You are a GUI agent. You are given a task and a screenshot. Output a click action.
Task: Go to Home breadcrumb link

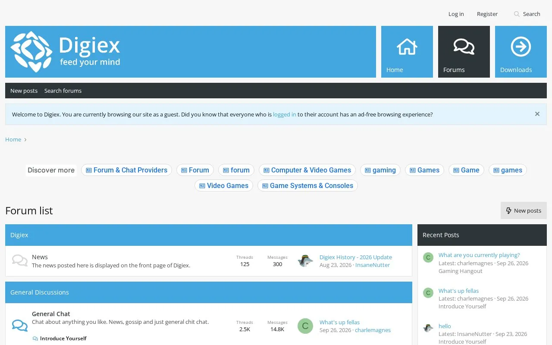[x=13, y=139]
